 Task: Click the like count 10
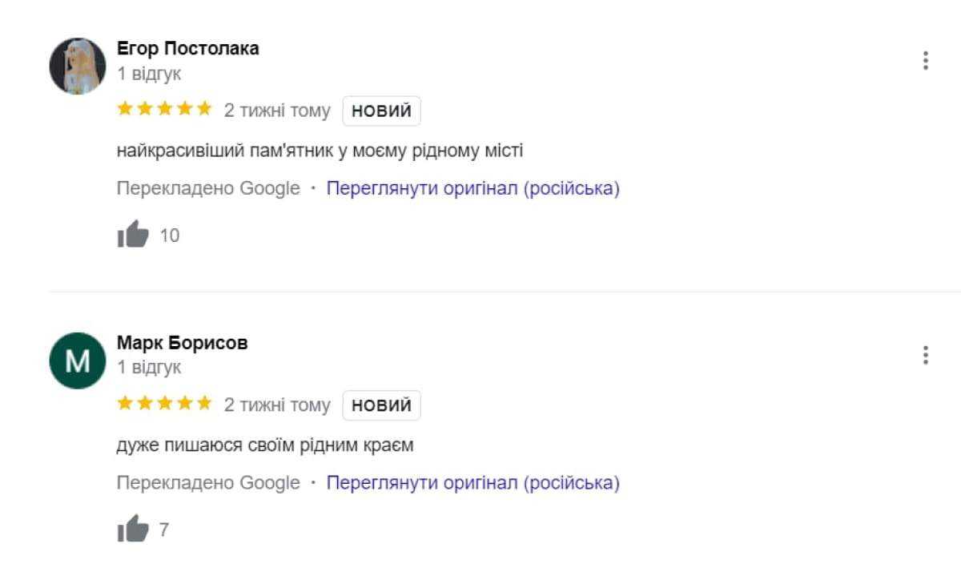[170, 236]
